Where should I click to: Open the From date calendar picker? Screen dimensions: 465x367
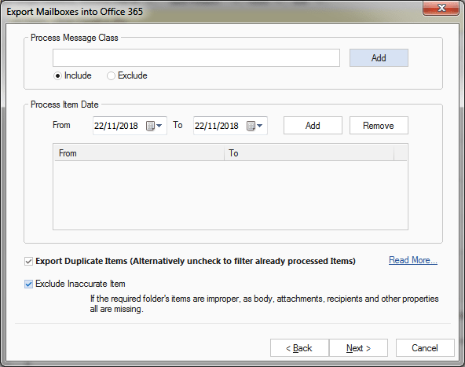[150, 126]
